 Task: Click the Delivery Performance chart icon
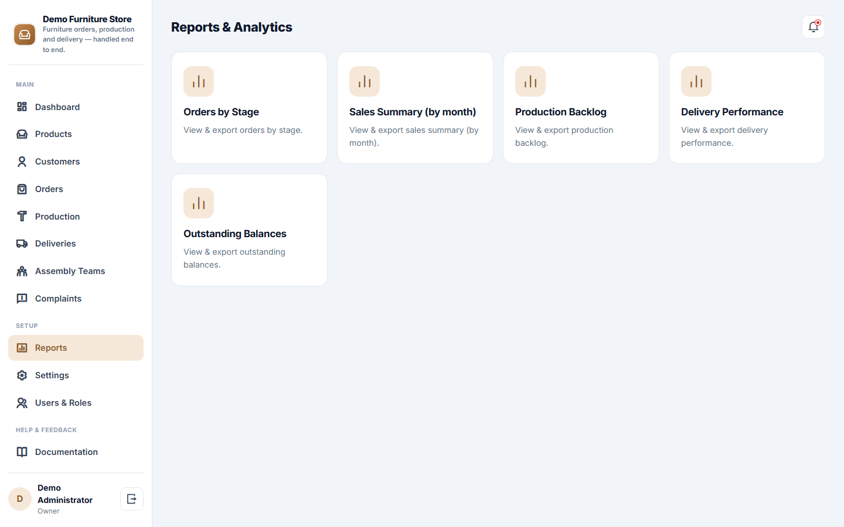click(696, 81)
